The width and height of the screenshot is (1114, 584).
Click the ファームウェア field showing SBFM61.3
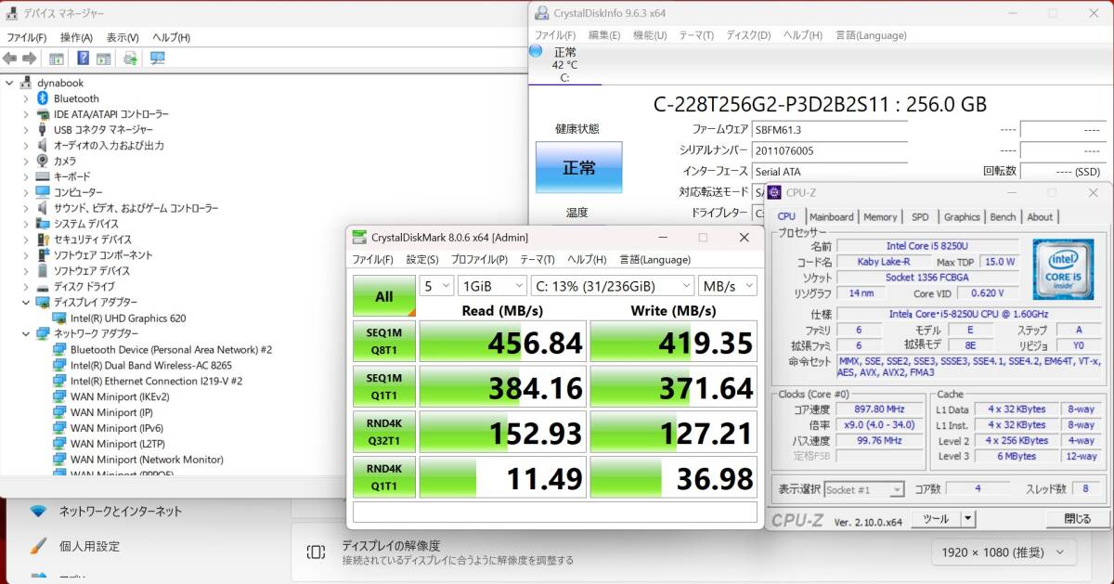[830, 130]
